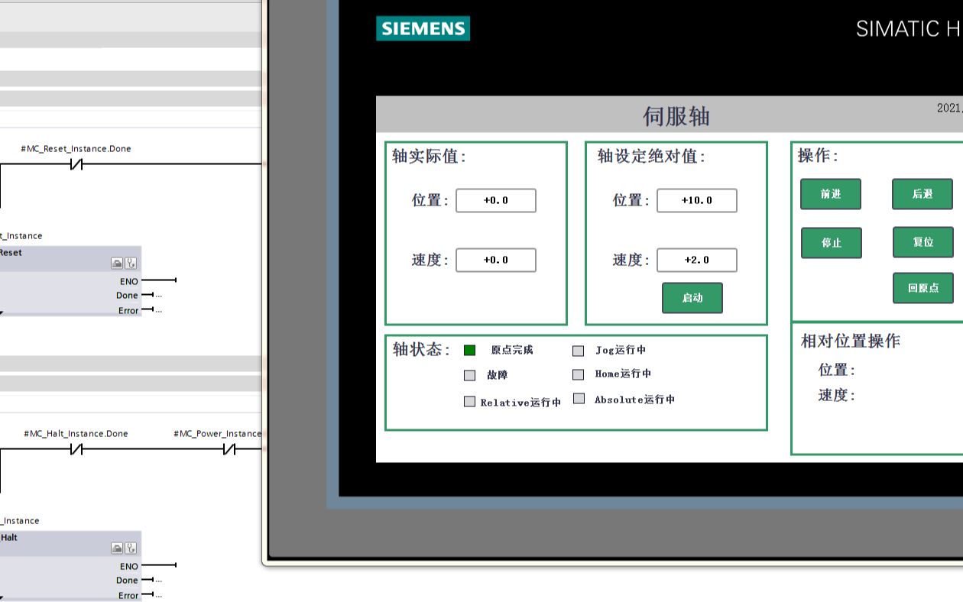The image size is (963, 602).
Task: Open the Error output operand field of MC_Reset
Action: [159, 310]
